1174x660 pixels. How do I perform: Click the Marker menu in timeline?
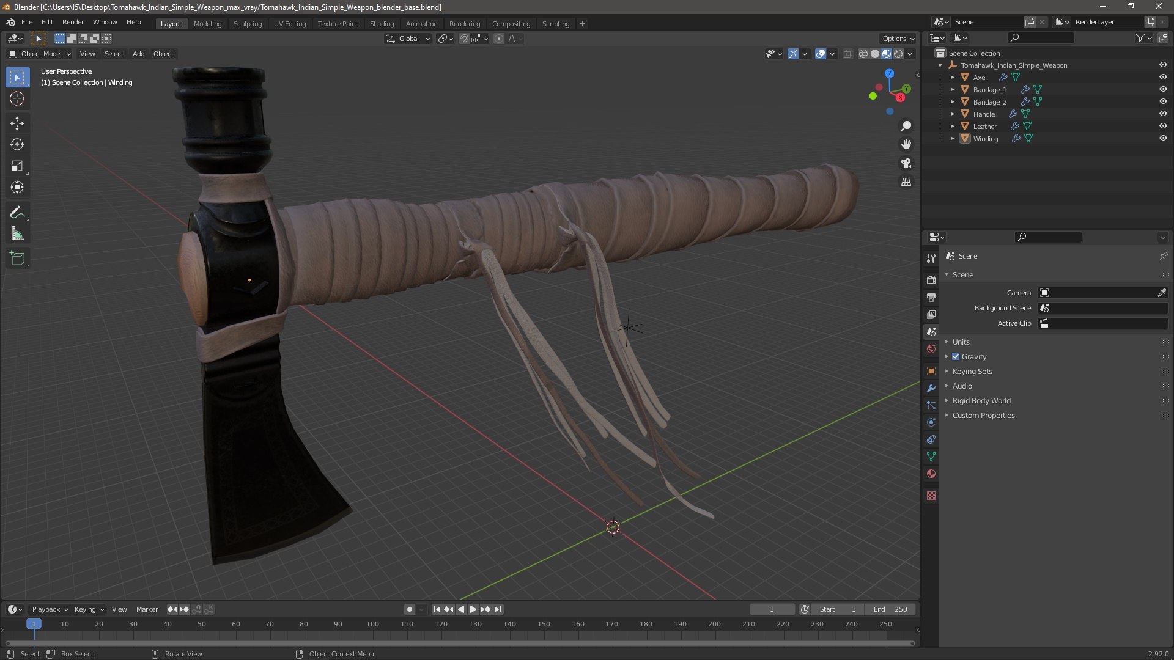147,609
